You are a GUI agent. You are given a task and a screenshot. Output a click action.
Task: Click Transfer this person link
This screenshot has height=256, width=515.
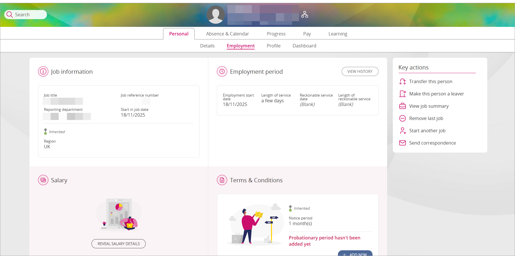pyautogui.click(x=431, y=81)
